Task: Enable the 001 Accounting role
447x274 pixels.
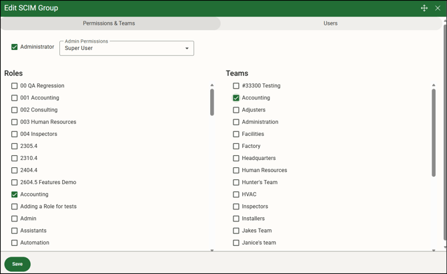Action: click(x=15, y=98)
